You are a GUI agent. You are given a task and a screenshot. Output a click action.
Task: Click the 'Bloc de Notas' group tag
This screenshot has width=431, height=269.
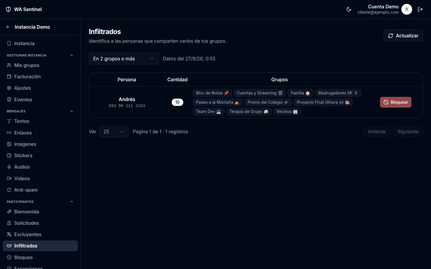[212, 93]
